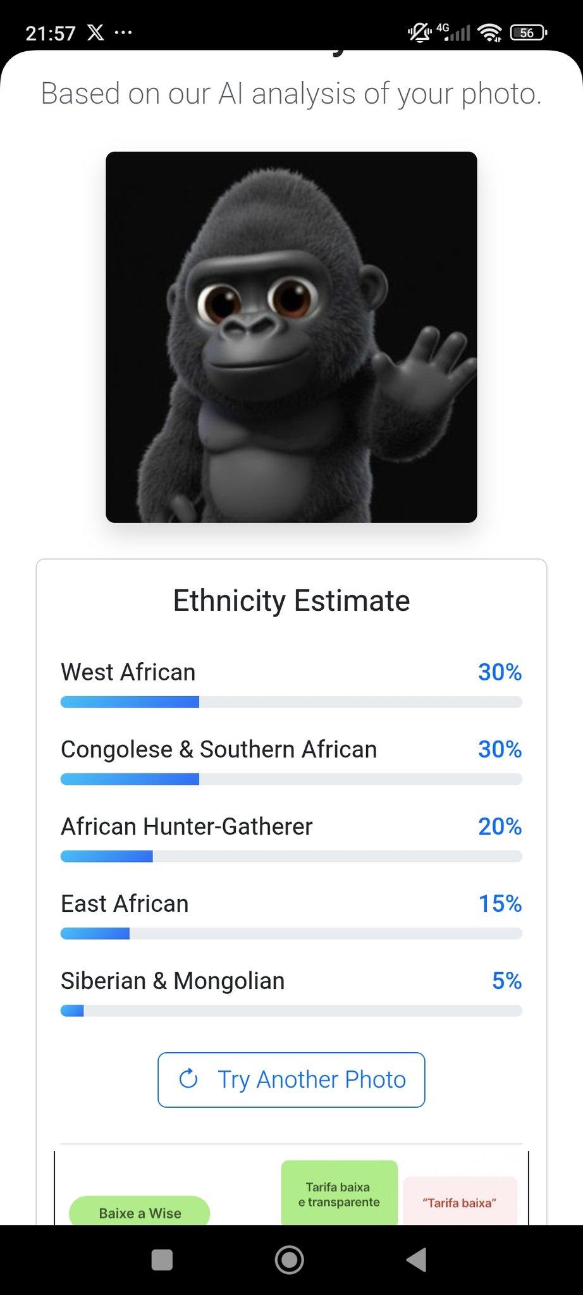Click the Try Another Photo button
Image resolution: width=583 pixels, height=1295 pixels.
click(291, 1079)
